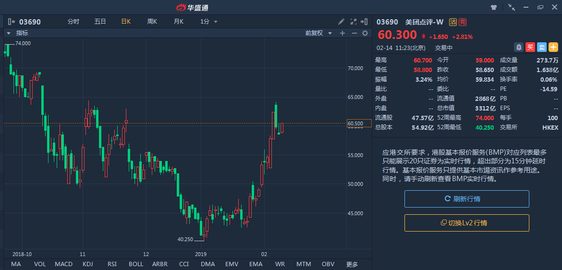Toggle the OBV indicator
This screenshot has width=562, height=270.
328,264
